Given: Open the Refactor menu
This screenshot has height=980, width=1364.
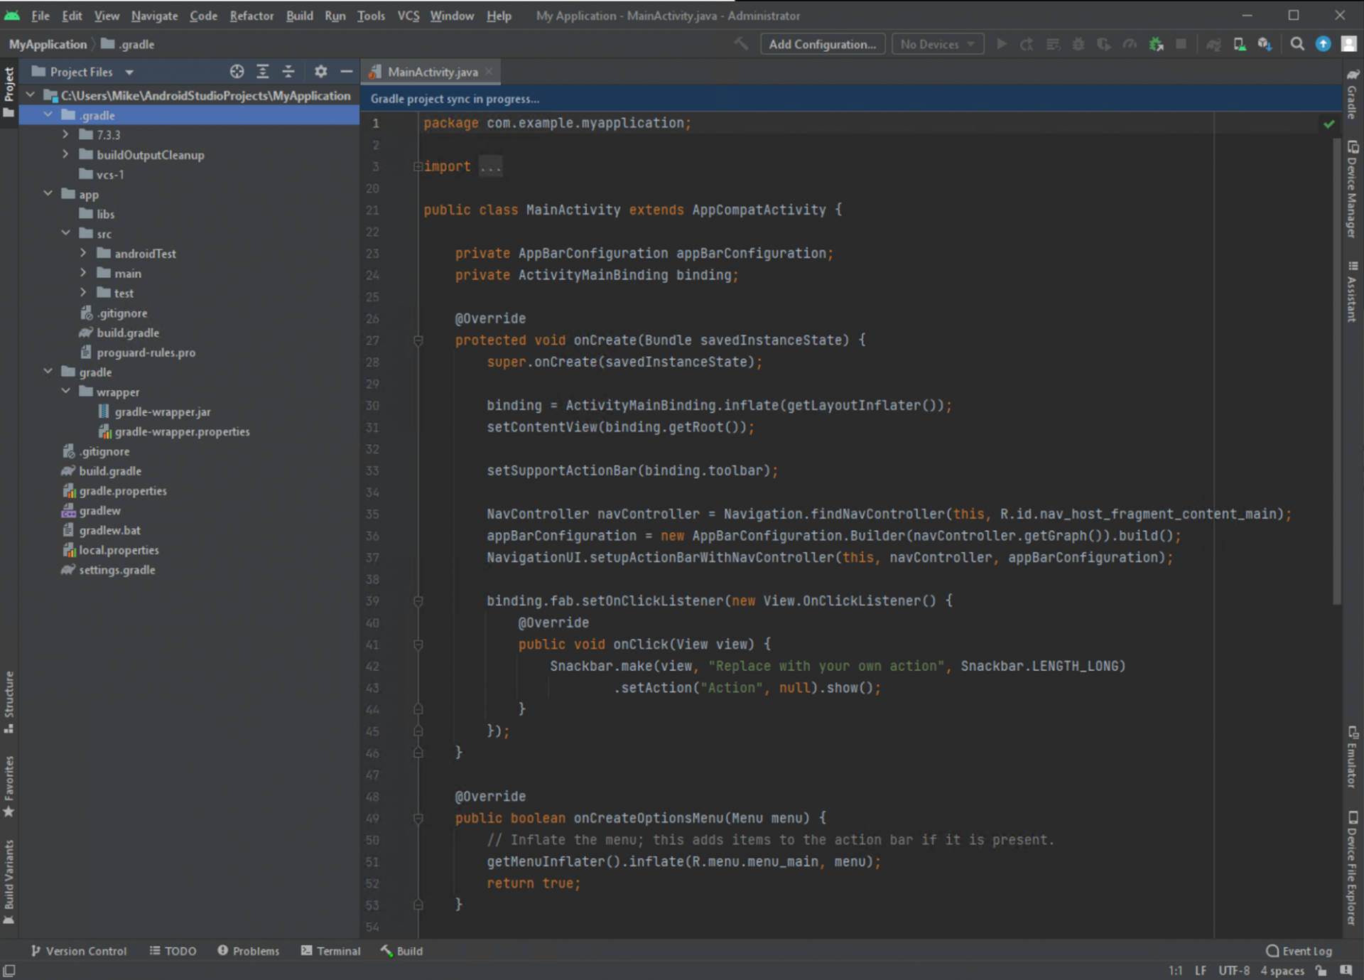Looking at the screenshot, I should click(251, 16).
